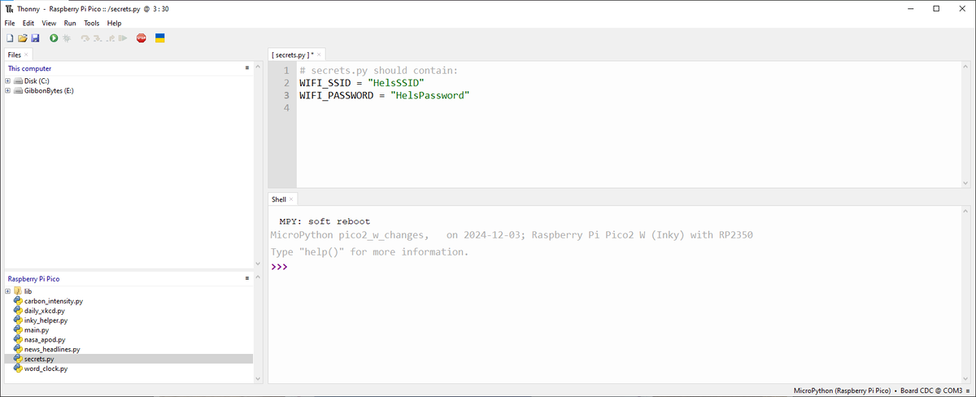The width and height of the screenshot is (976, 397).
Task: Expand the lib folder on the Pico
Action: [7, 291]
